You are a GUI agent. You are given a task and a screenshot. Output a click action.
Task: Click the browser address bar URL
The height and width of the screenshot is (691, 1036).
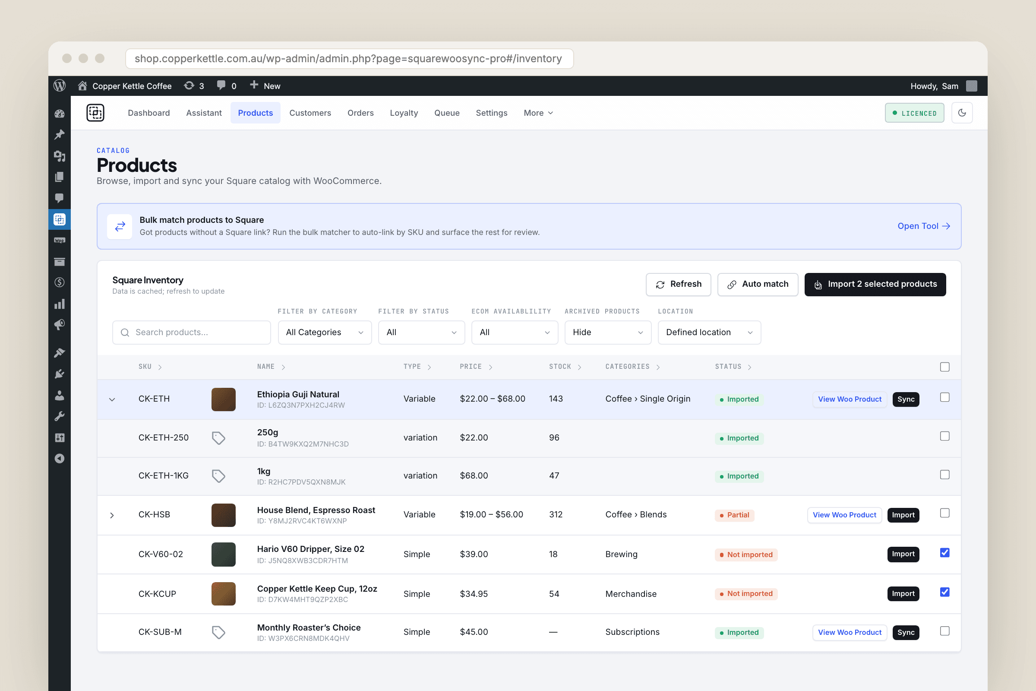click(x=349, y=59)
